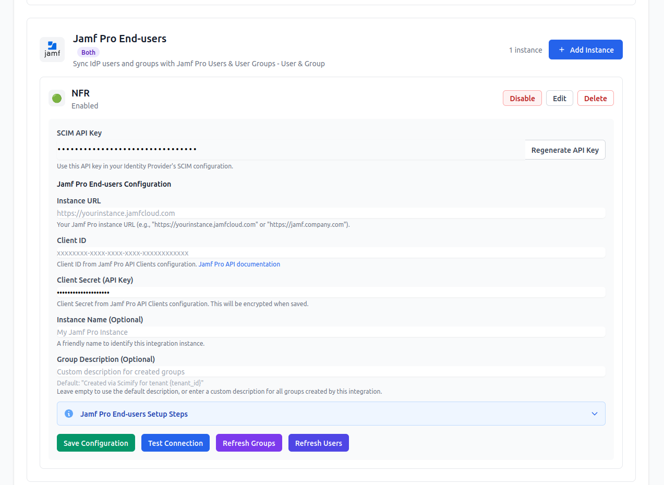664x485 pixels.
Task: Open Jamf Pro API documentation link
Action: pos(239,264)
